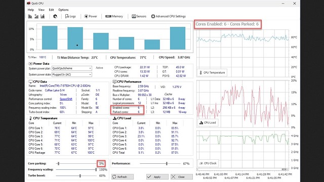The height and width of the screenshot is (182, 324).
Task: Open the Logs toolbar item
Action: (x=70, y=16)
